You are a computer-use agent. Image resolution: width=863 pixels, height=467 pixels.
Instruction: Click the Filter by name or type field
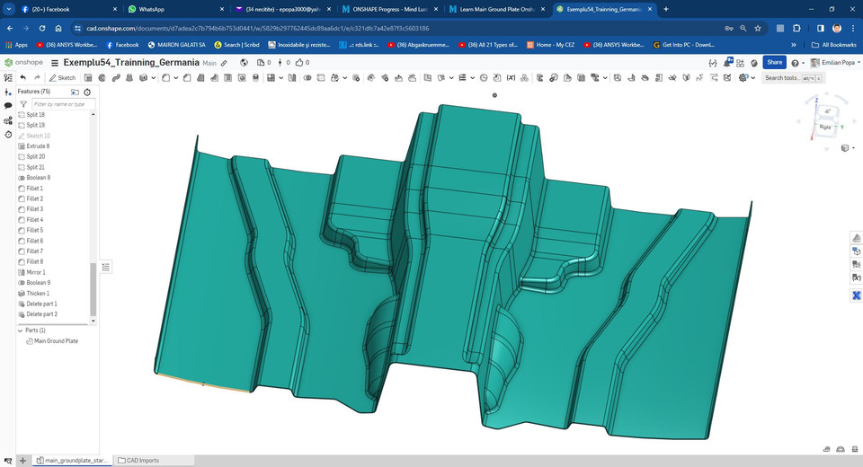[63, 104]
